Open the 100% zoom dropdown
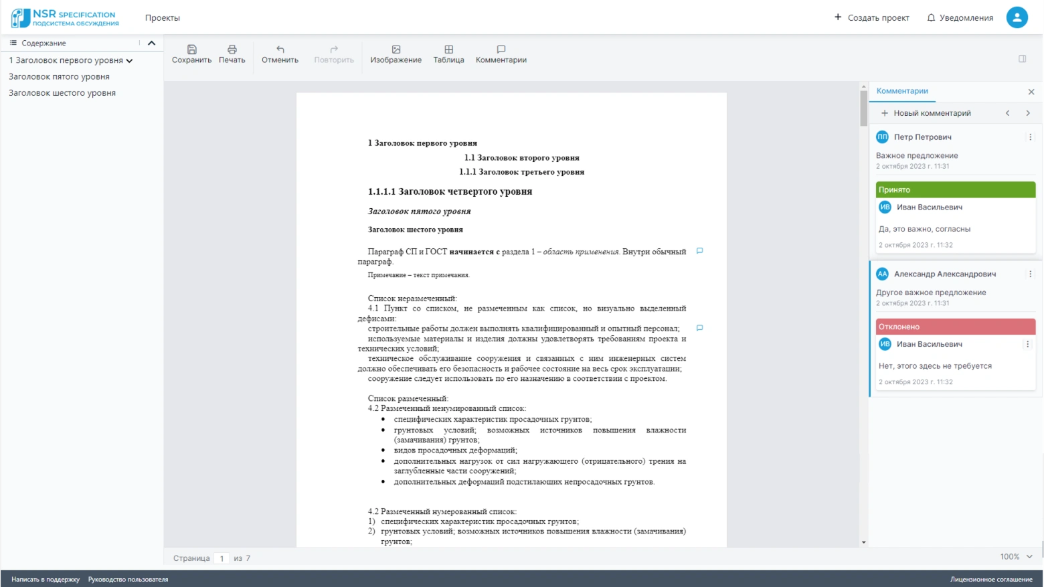1044x587 pixels. (x=1016, y=557)
